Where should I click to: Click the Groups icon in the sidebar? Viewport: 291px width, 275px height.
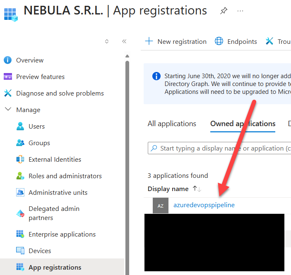coord(20,143)
